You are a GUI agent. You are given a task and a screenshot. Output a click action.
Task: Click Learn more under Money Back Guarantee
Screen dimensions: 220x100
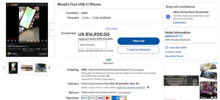click(x=180, y=22)
